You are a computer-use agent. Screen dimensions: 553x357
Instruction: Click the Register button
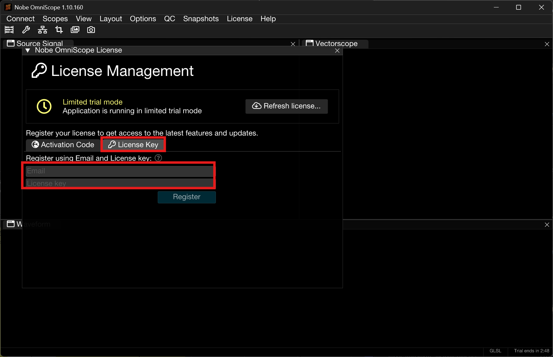[187, 197]
